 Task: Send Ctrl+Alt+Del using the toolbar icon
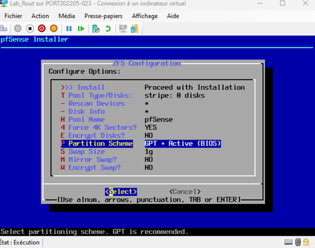coord(3,29)
